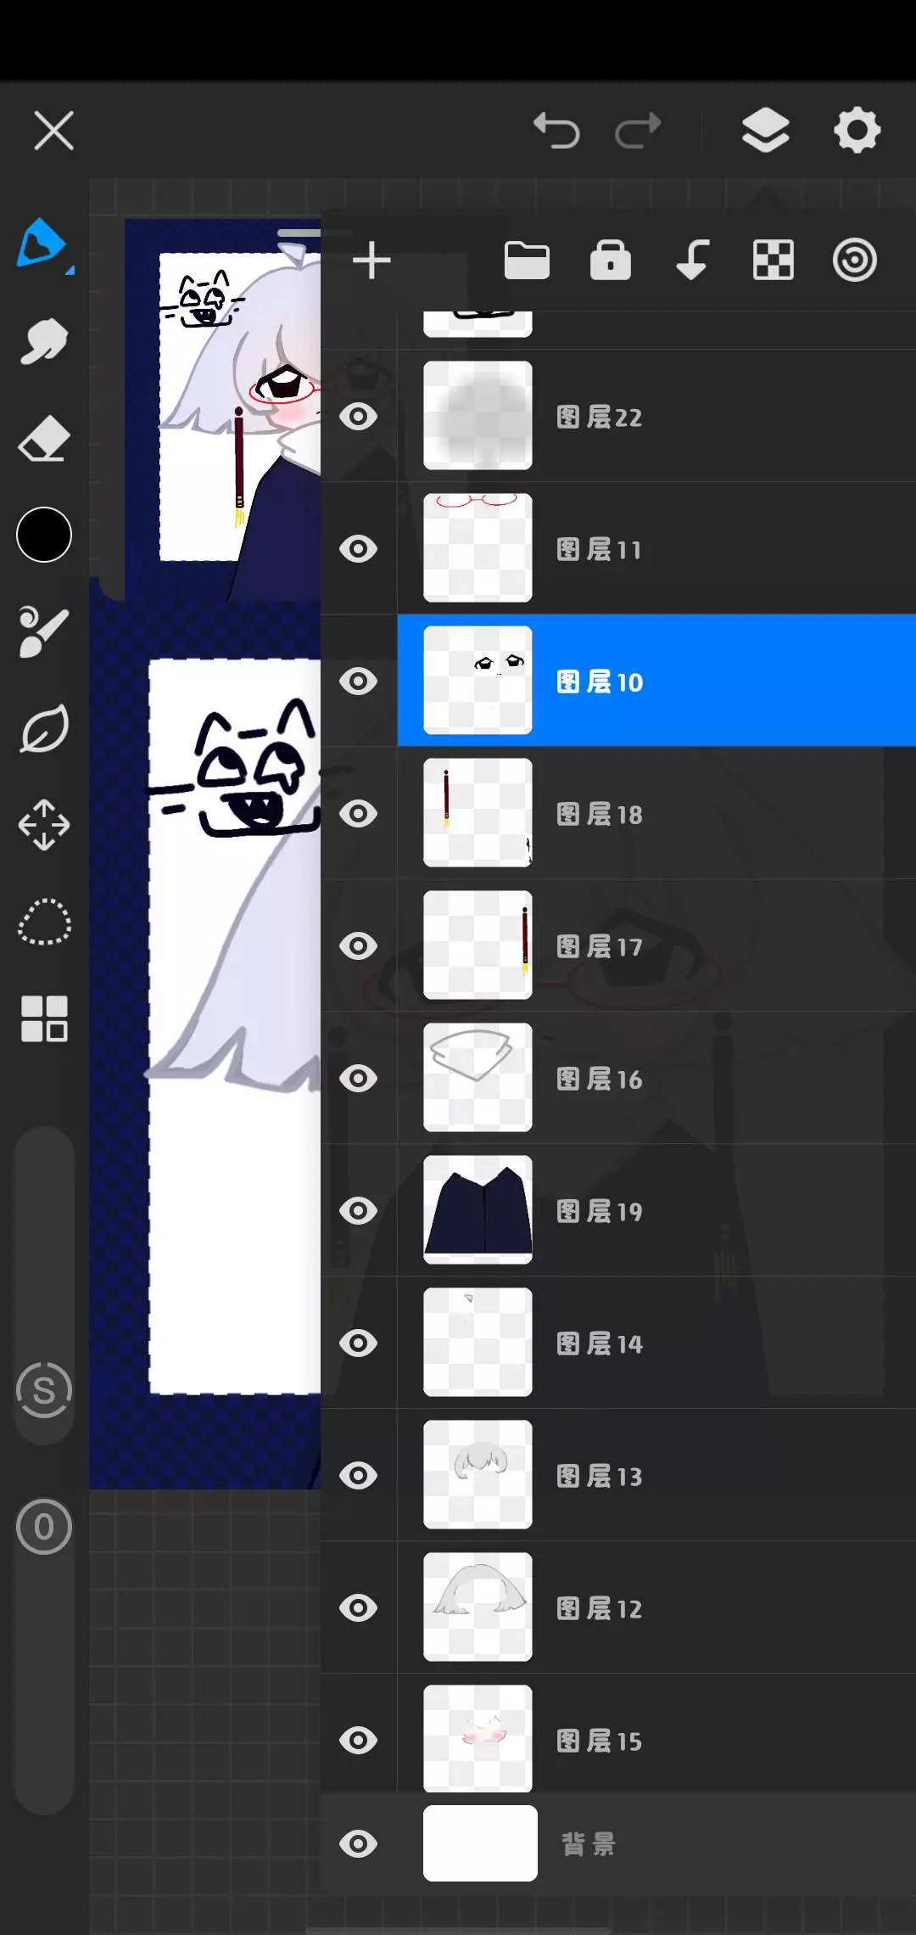The height and width of the screenshot is (1935, 916).
Task: Hide layer 图层14
Action: click(x=359, y=1343)
